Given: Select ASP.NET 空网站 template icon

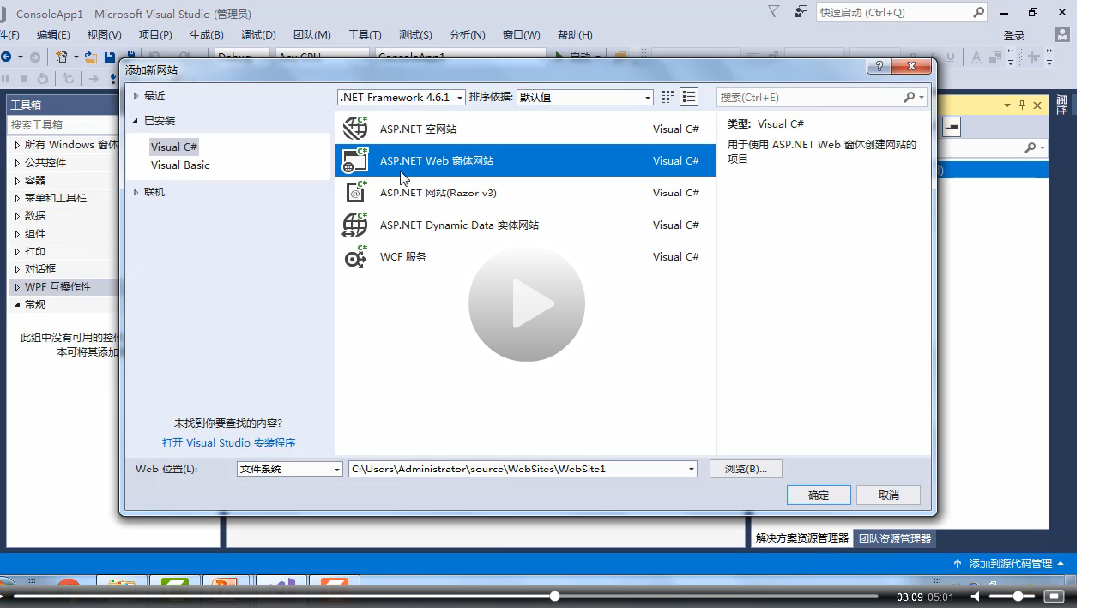Looking at the screenshot, I should 355,129.
